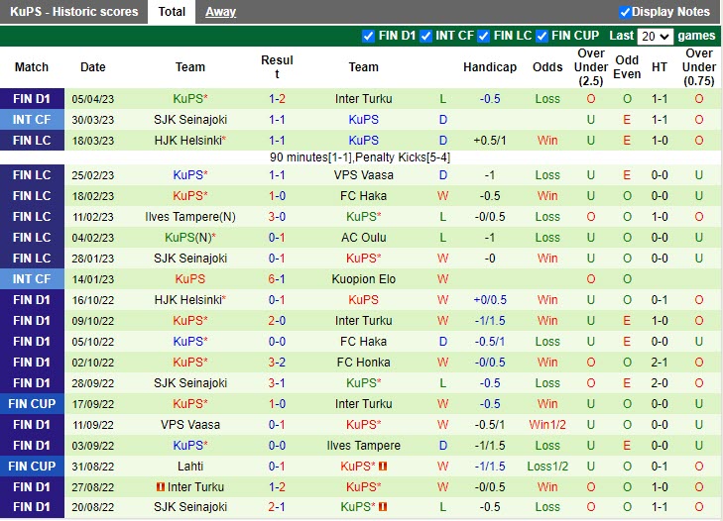Click FC Haka in the 18/02/23 row

[363, 196]
